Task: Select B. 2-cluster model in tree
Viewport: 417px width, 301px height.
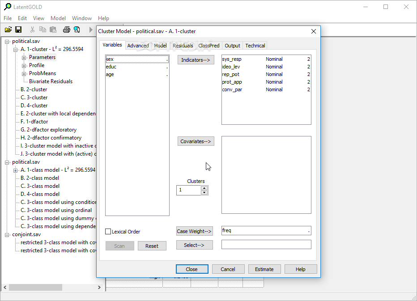Action: (34, 89)
